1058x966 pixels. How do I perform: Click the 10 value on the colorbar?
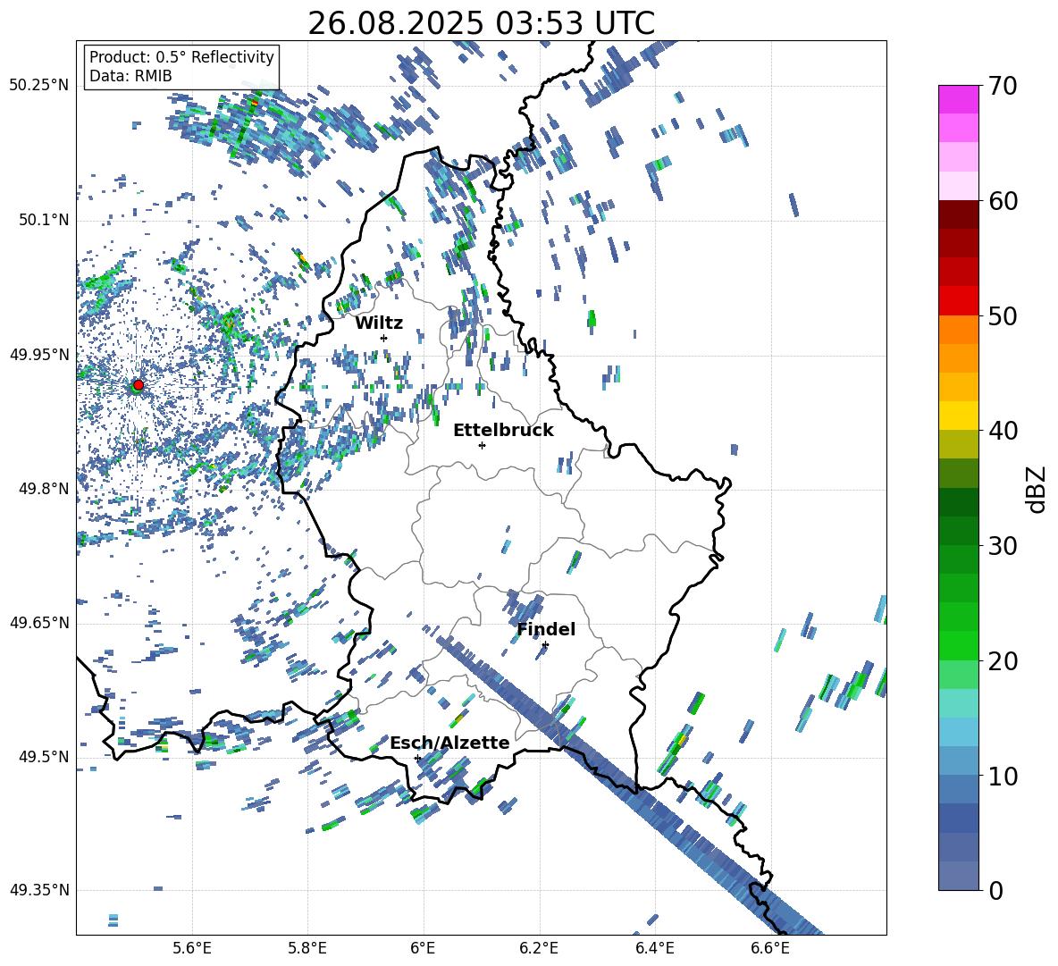pos(1003,776)
